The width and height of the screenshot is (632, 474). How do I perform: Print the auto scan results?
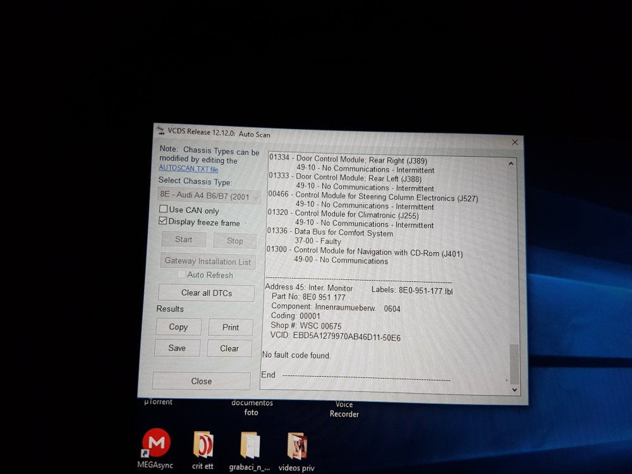231,327
